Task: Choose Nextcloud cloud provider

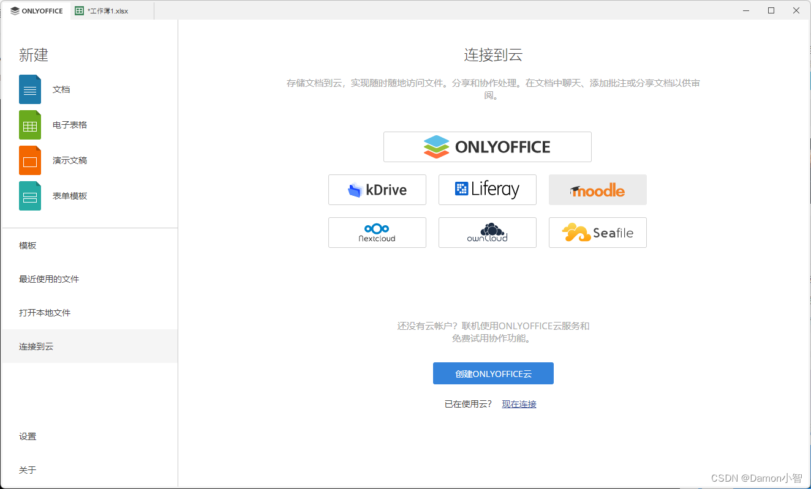Action: tap(377, 233)
